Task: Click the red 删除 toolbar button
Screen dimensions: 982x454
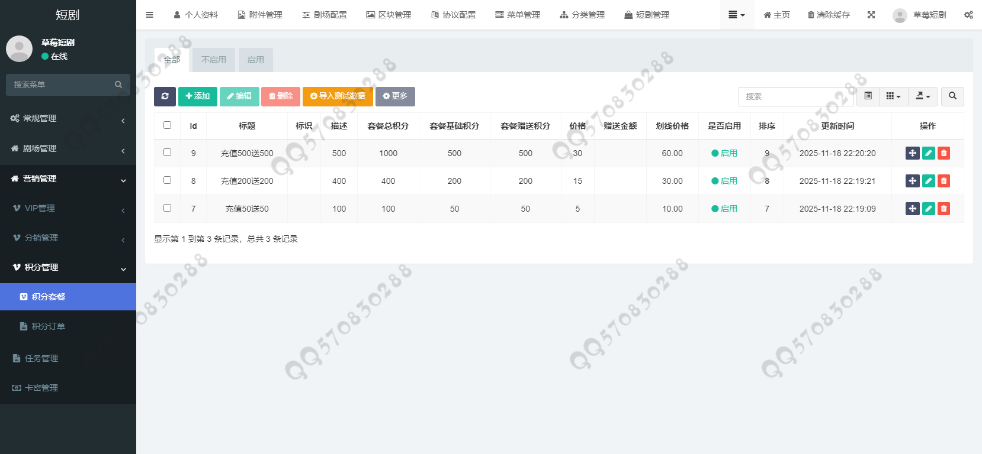Action: (x=281, y=96)
